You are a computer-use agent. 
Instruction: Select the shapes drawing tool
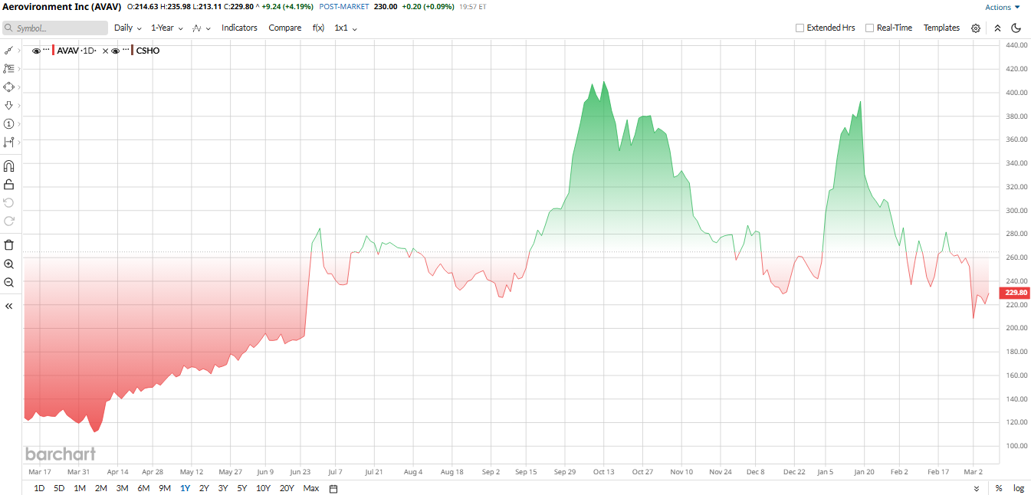pos(8,87)
